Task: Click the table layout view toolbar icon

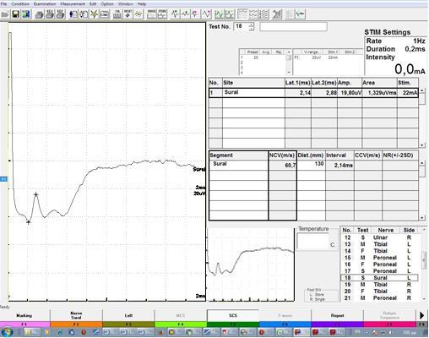Action: (x=242, y=14)
